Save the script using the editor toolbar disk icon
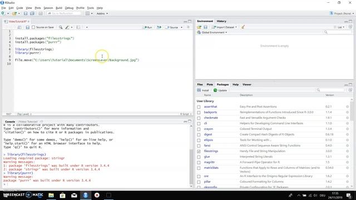 point(27,27)
